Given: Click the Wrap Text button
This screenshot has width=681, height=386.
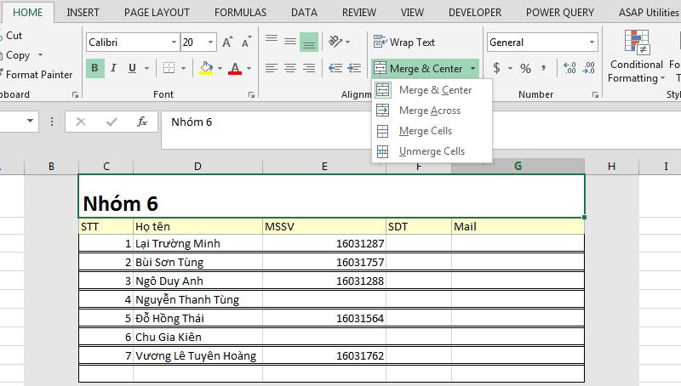Looking at the screenshot, I should pos(404,43).
